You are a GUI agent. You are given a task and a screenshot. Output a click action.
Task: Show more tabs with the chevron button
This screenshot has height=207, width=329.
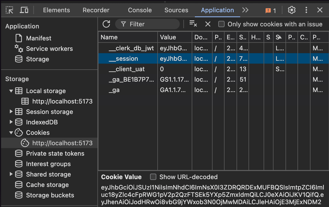pos(245,10)
